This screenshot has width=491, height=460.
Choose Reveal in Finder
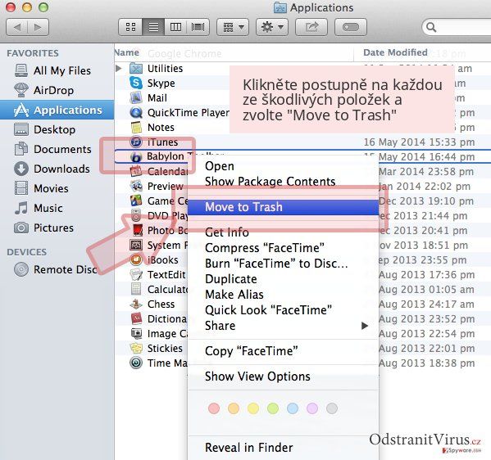283,448
